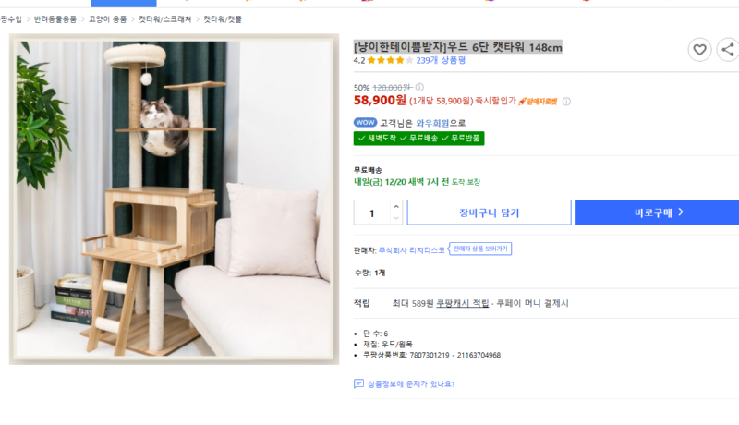Click the heart wishlist icon
Image resolution: width=739 pixels, height=425 pixels.
tap(699, 49)
